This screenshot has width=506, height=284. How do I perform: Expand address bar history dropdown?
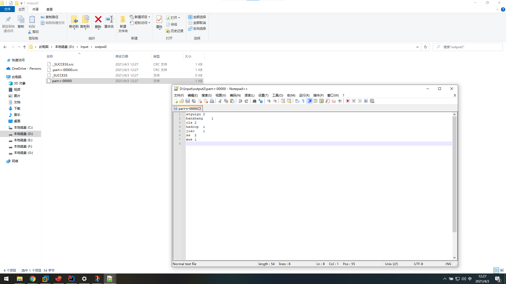417,47
